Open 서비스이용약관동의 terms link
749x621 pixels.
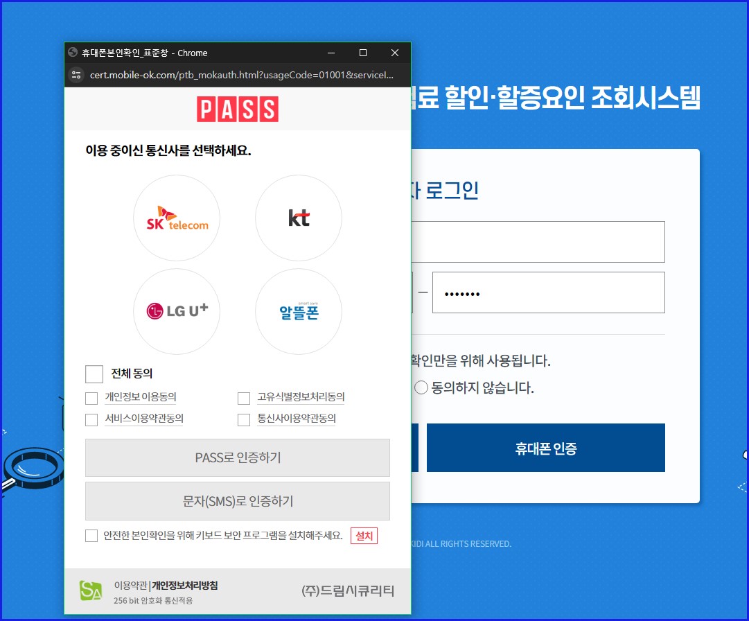point(144,419)
